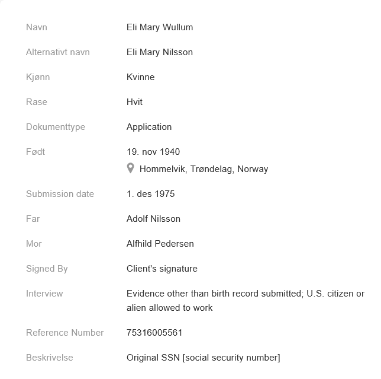Select alternate name Eli Mary Nilsson
This screenshot has width=381, height=379.
coord(160,52)
